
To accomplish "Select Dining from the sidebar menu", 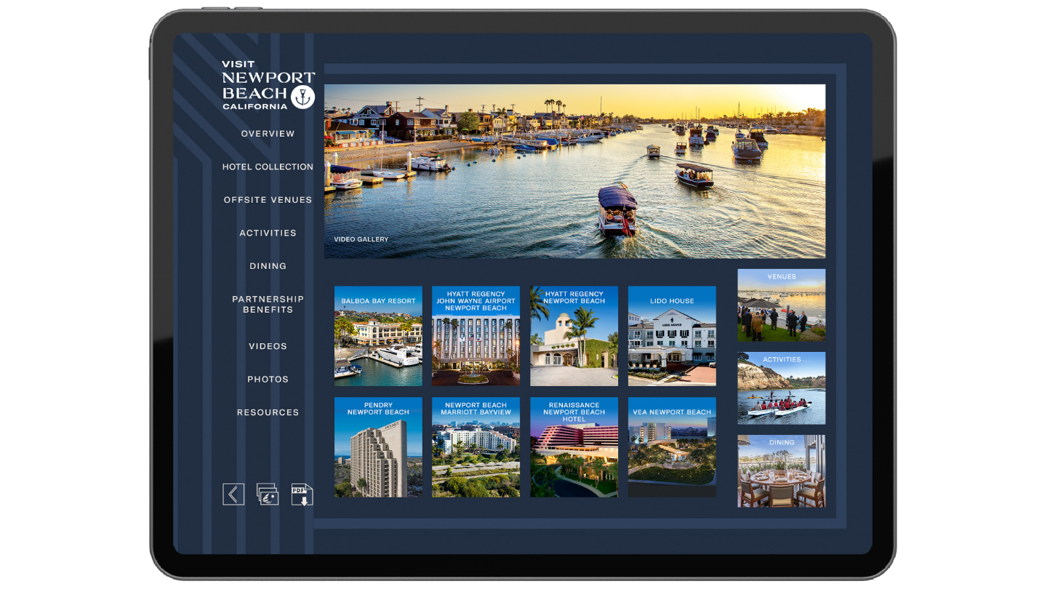I will (x=268, y=266).
